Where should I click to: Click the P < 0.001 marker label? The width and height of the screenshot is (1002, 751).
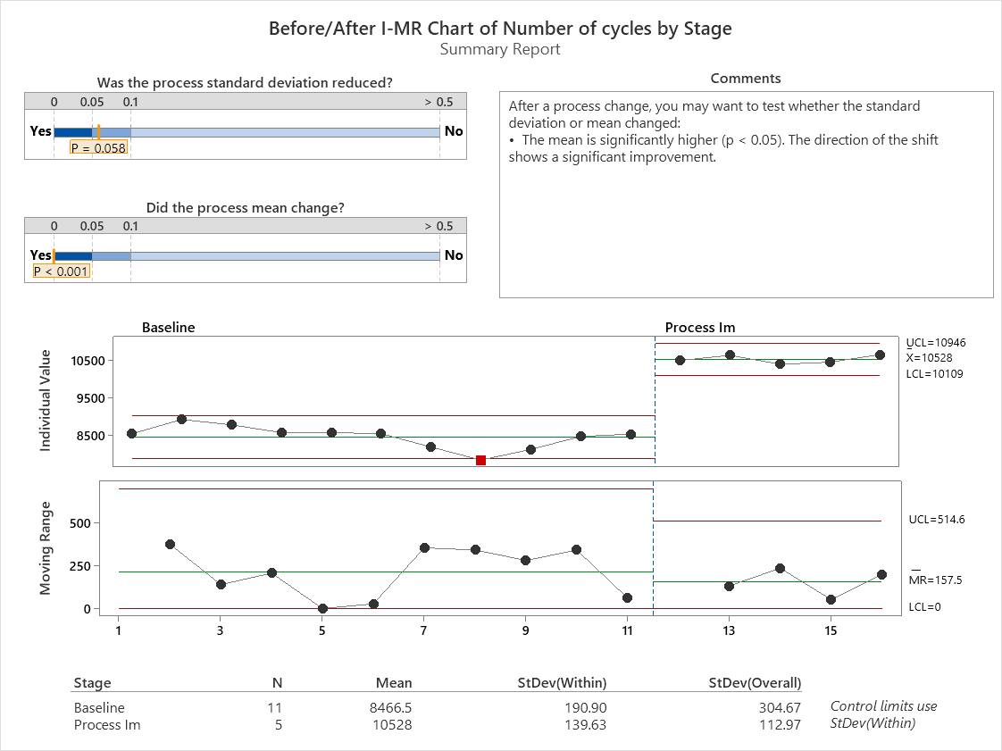[62, 271]
